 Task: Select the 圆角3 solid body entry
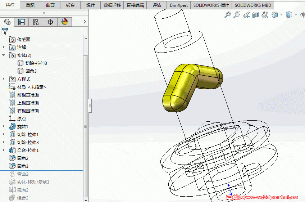coord(27,71)
